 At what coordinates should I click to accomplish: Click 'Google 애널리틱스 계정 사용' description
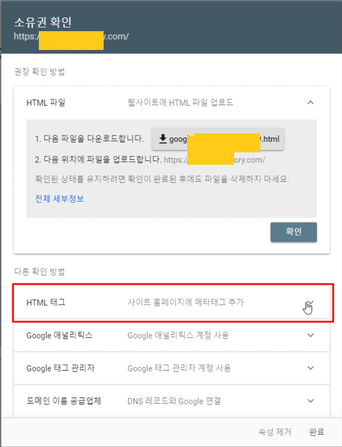[x=178, y=335]
